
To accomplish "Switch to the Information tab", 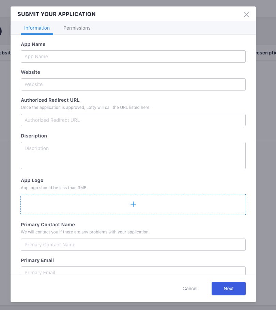I will [37, 28].
